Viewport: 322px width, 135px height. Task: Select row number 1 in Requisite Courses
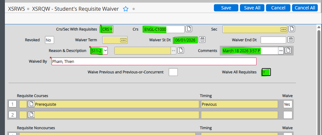[12, 104]
